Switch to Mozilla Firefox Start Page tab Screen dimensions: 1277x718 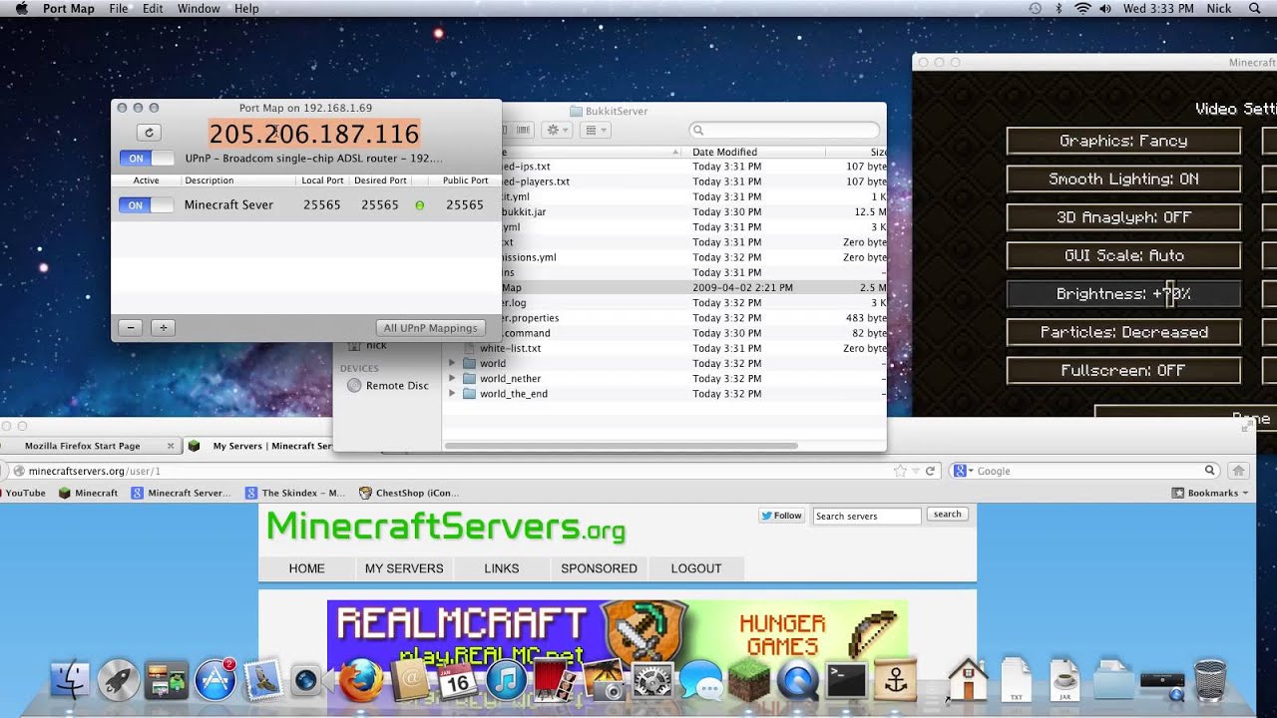88,446
